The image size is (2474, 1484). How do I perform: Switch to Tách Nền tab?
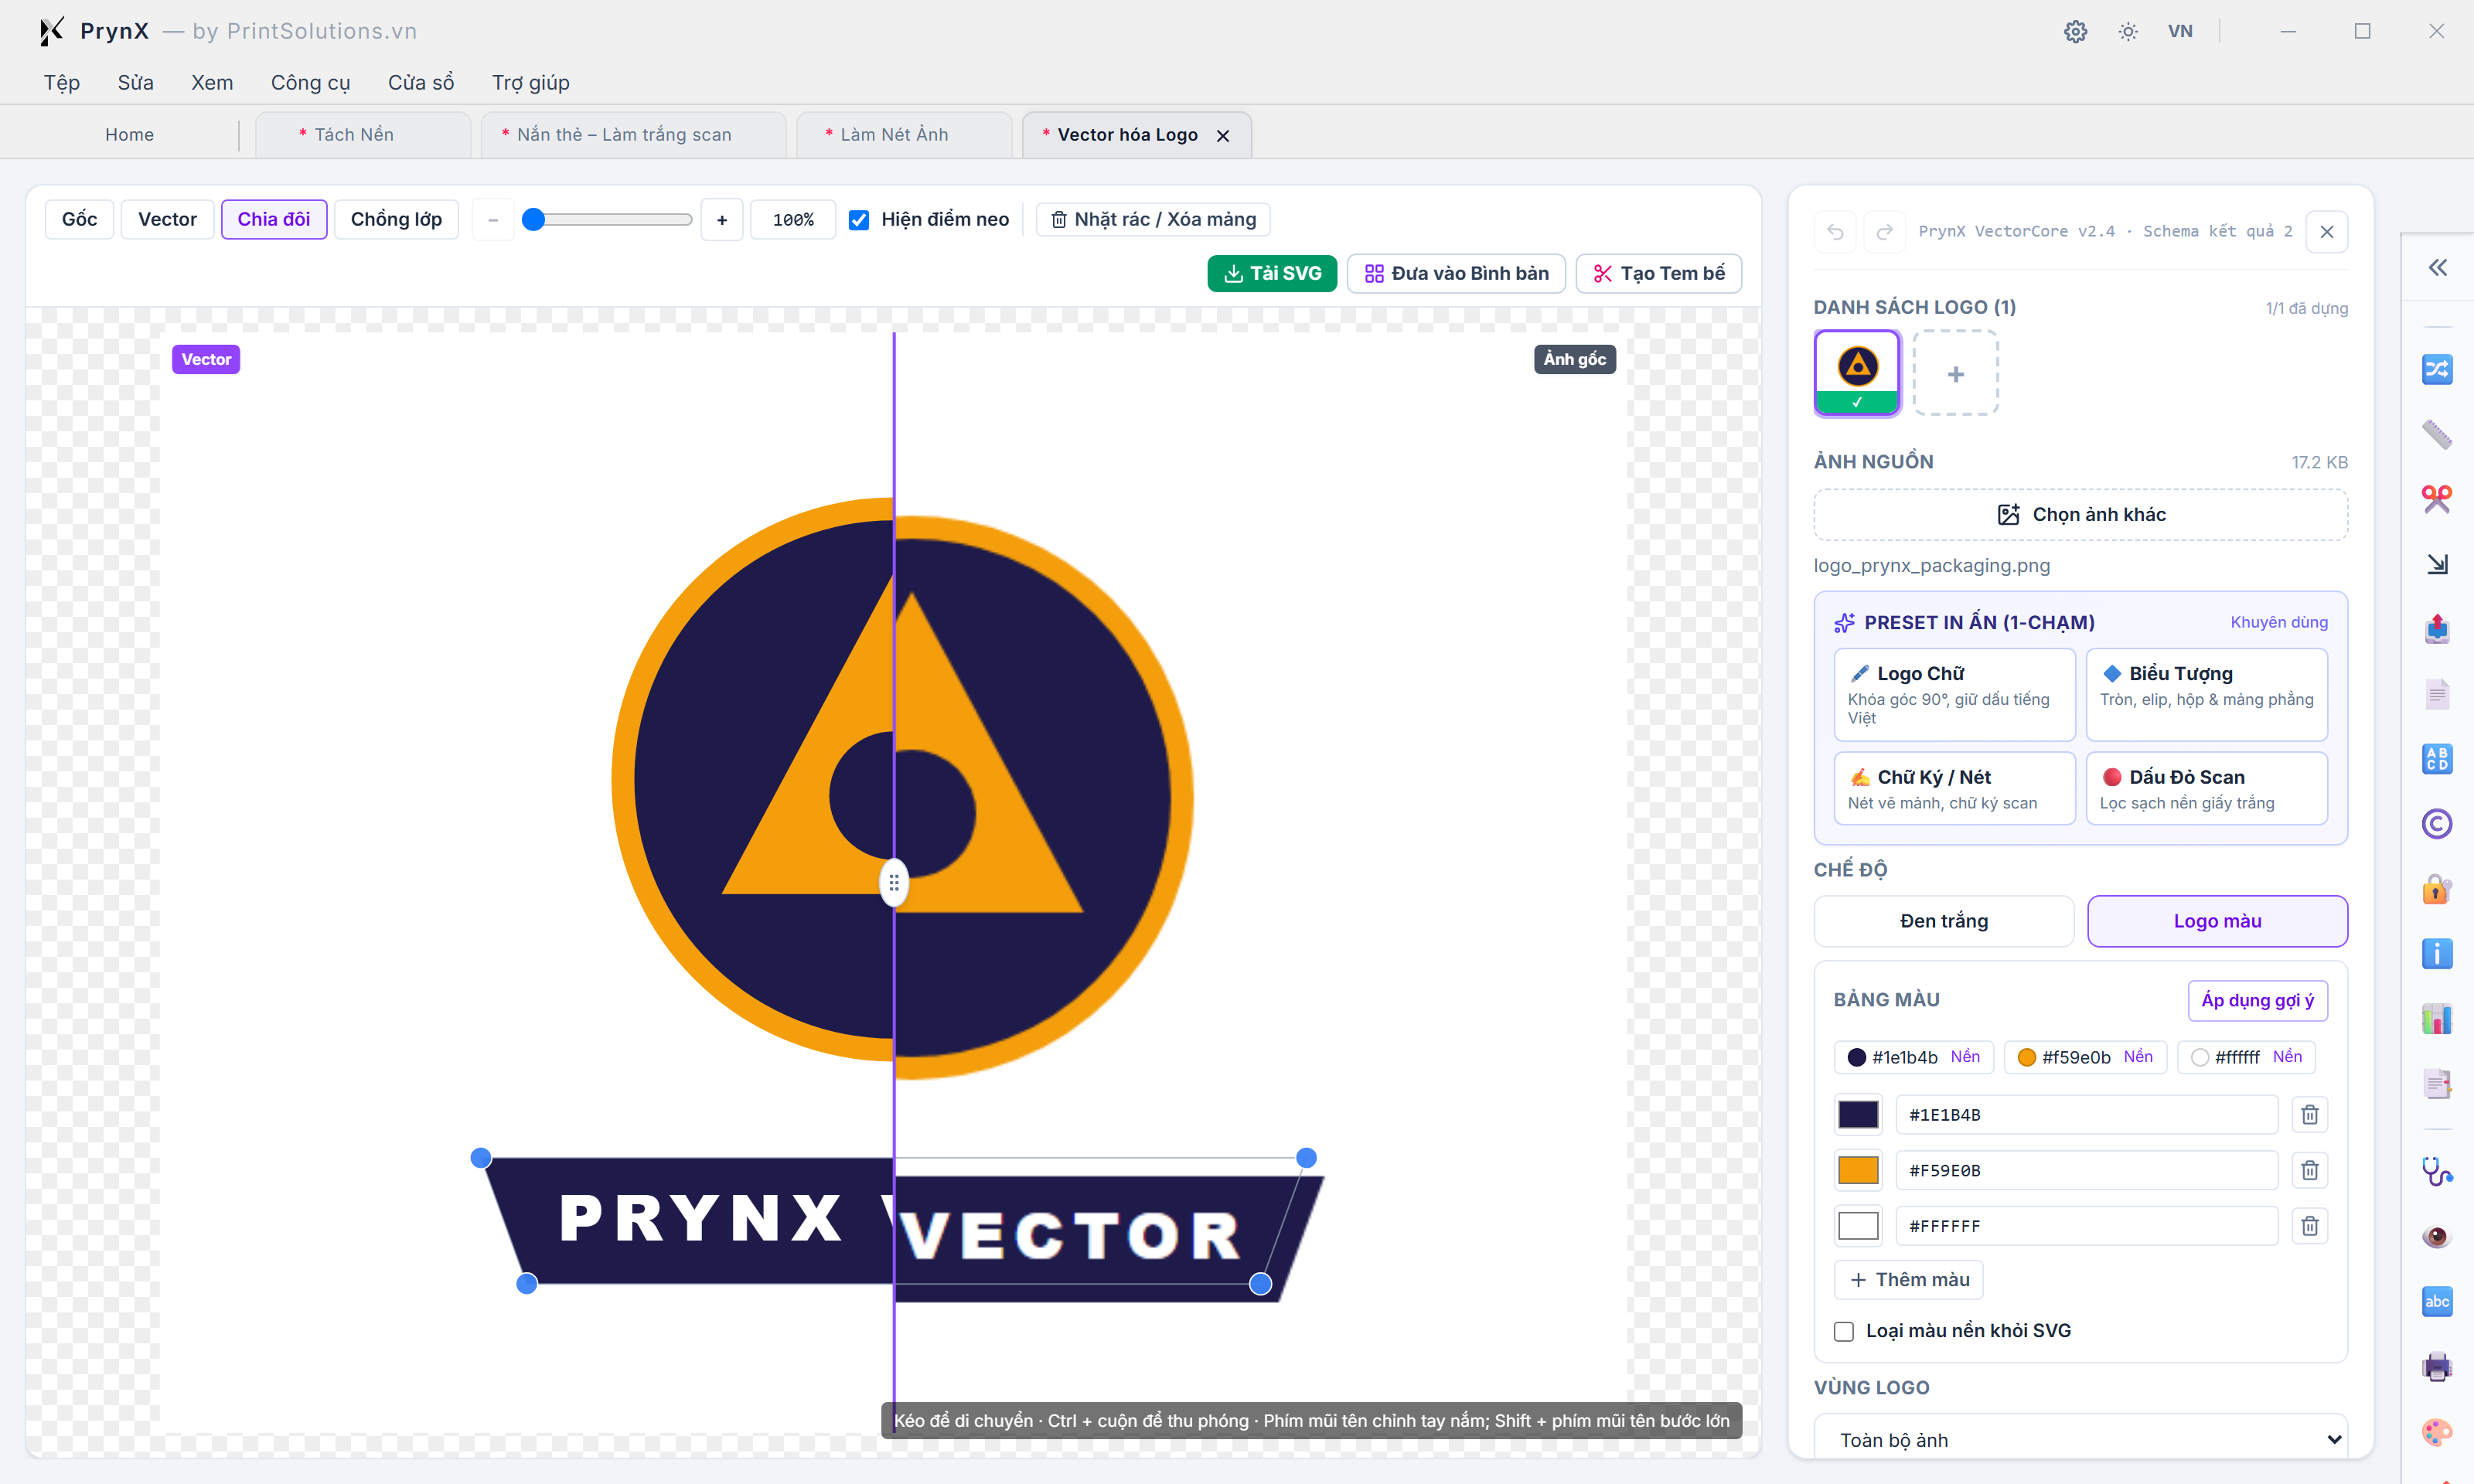coord(362,134)
